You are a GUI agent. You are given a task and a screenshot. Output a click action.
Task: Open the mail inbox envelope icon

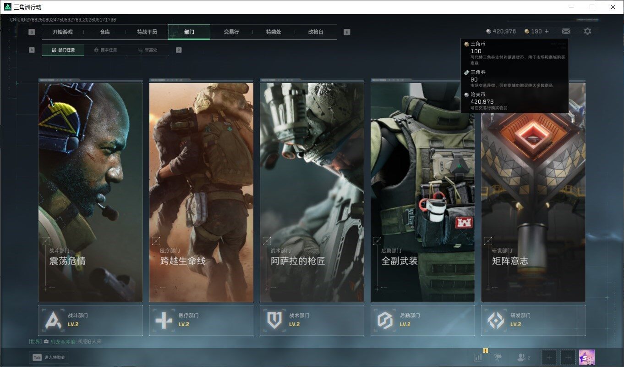[x=566, y=31]
